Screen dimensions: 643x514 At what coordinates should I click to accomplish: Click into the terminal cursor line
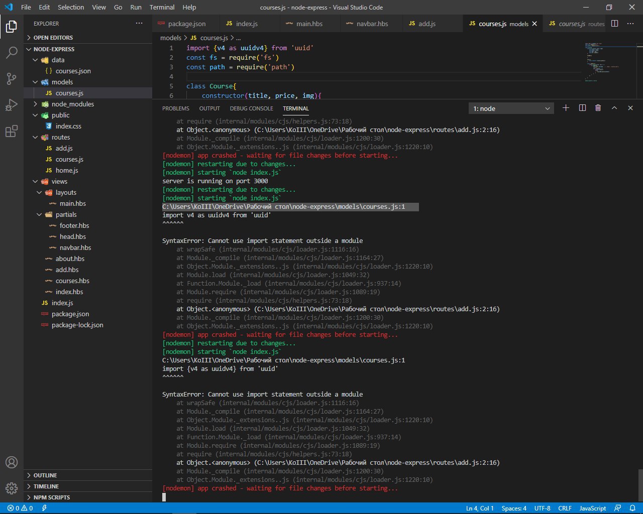pos(164,497)
